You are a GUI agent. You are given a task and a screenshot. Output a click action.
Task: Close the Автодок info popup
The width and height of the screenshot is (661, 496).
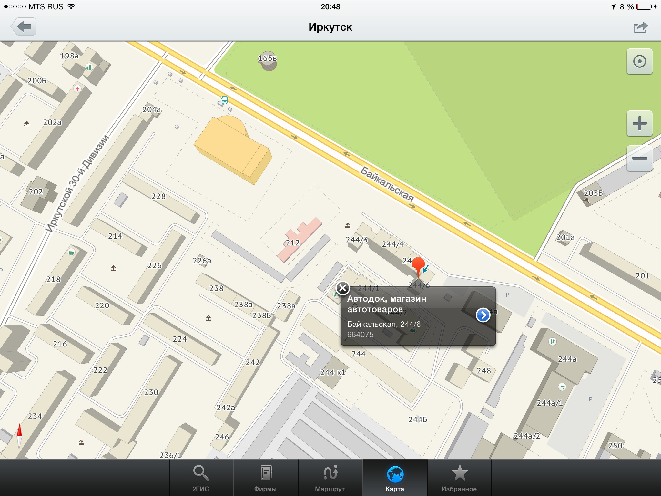tap(343, 288)
